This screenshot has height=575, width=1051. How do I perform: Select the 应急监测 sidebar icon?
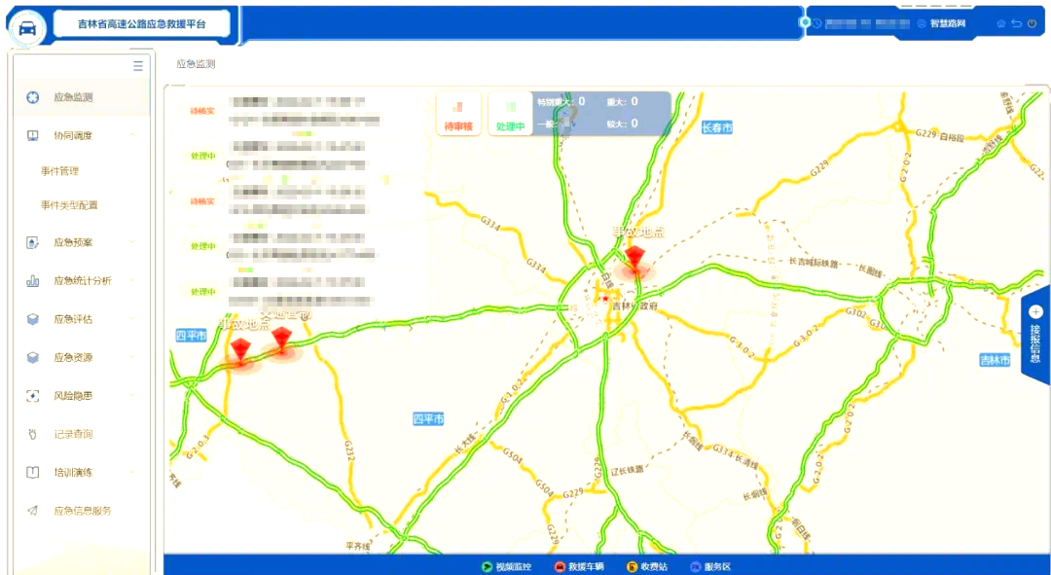click(31, 96)
